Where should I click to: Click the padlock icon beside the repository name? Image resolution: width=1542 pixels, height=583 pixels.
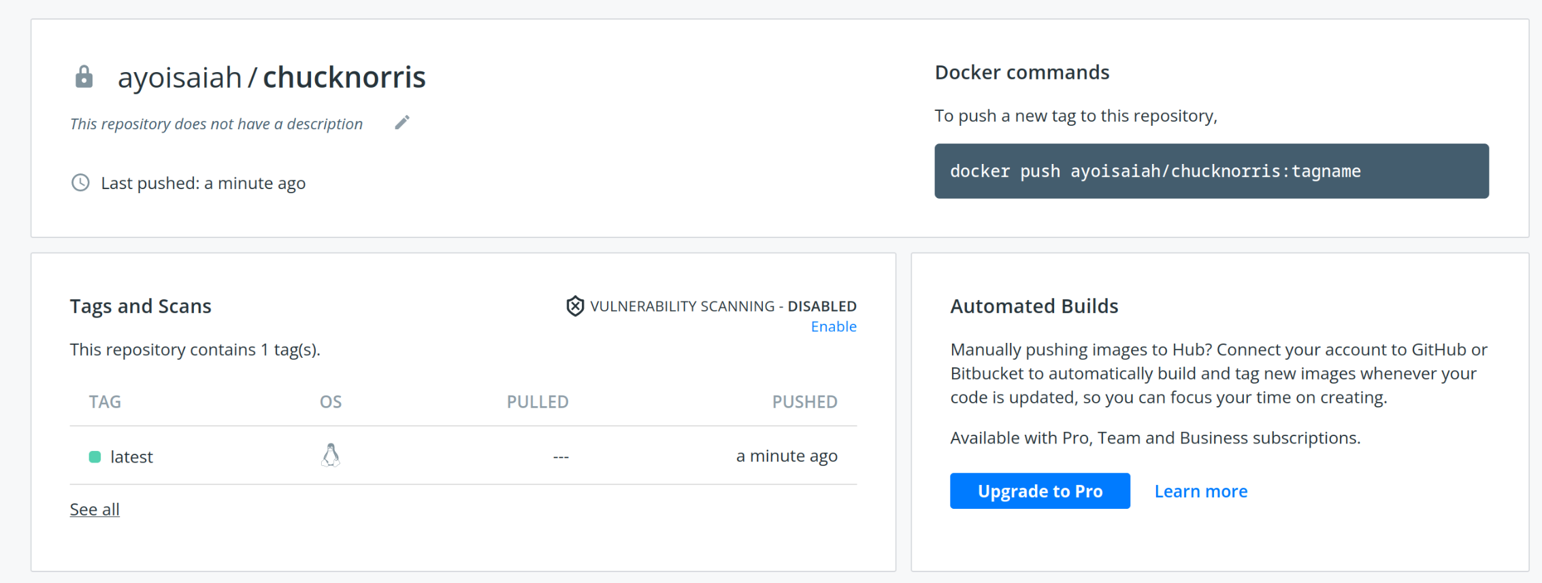tap(83, 76)
